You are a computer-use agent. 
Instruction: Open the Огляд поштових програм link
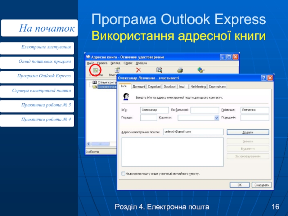tap(37, 63)
